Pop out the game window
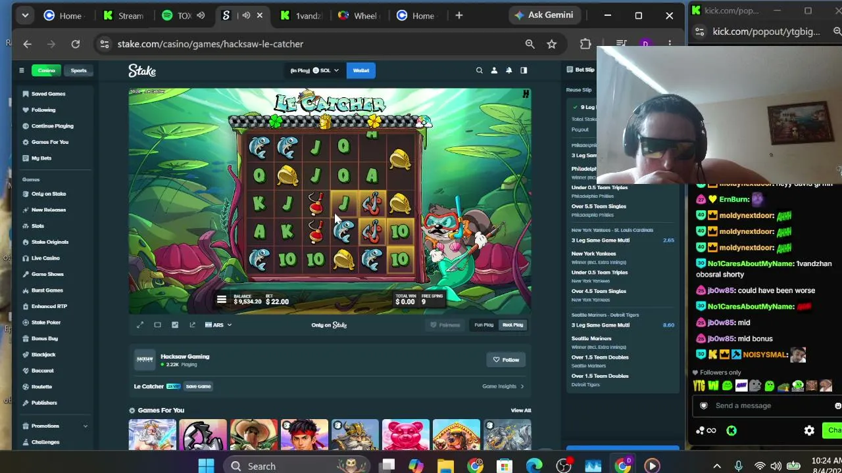842x473 pixels. point(192,325)
